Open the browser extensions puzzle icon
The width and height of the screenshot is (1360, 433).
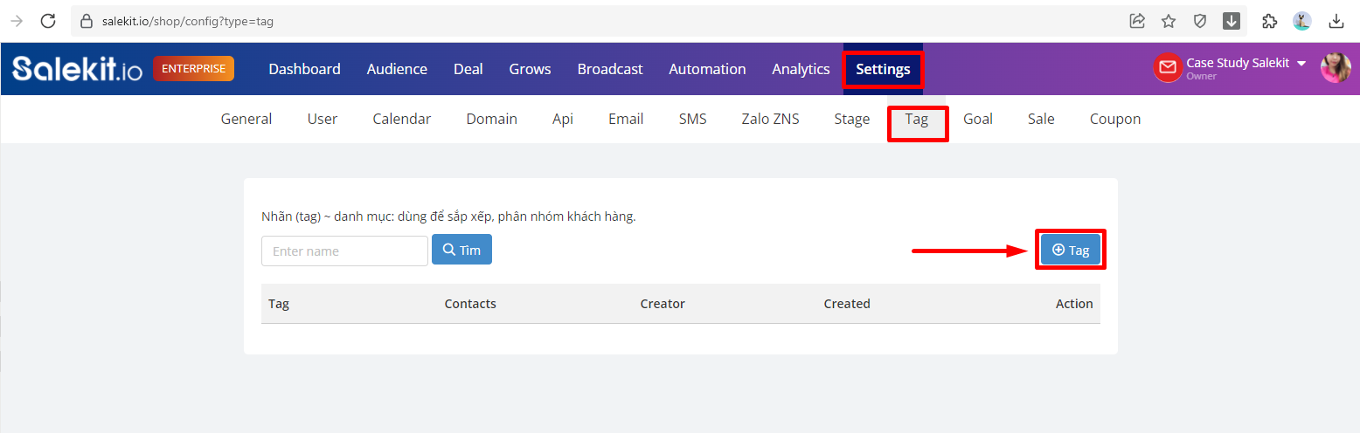[x=1271, y=21]
